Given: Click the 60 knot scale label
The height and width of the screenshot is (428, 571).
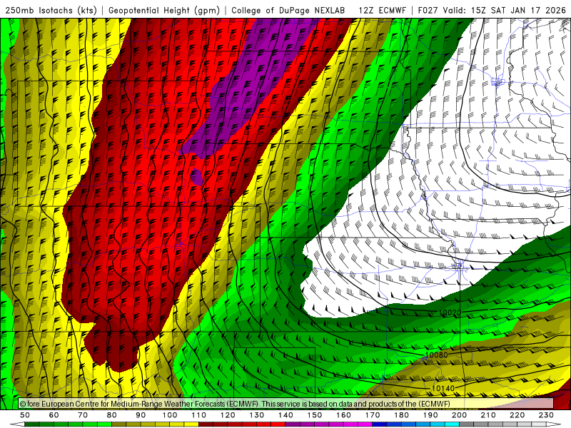Looking at the screenshot, I should [54, 415].
